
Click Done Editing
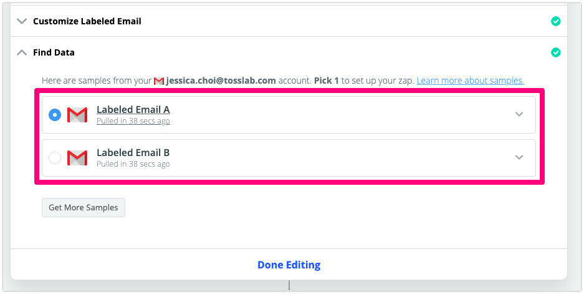click(289, 265)
